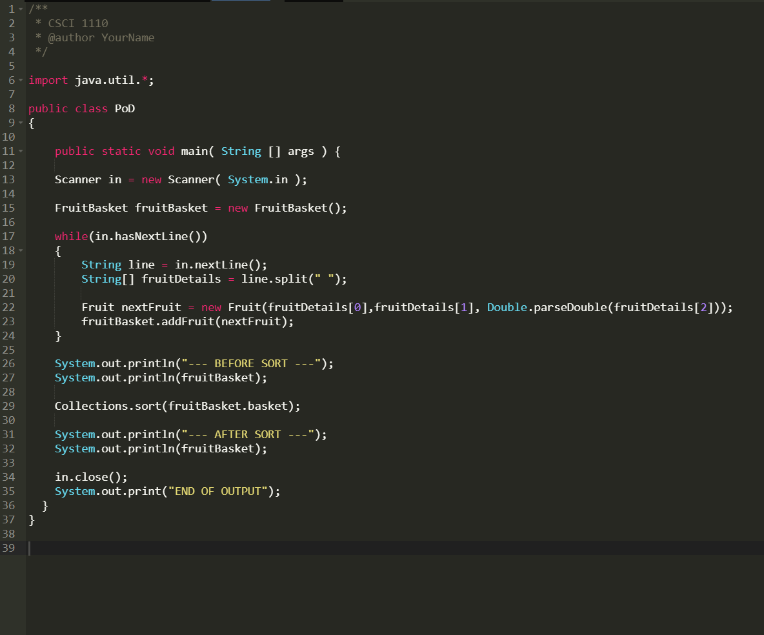
Task: Click the 'void' keyword on line 11
Action: pos(161,151)
